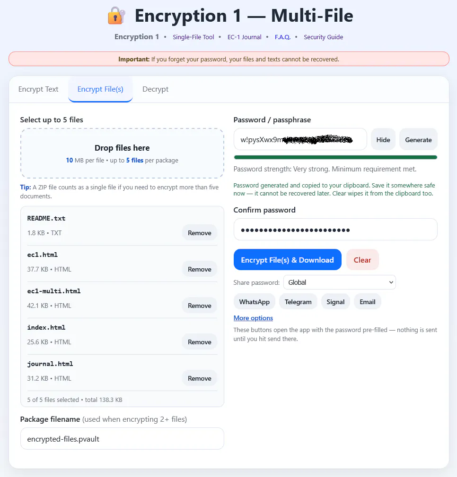Viewport: 457px width, 477px height.
Task: Share the password via Signal
Action: point(335,302)
